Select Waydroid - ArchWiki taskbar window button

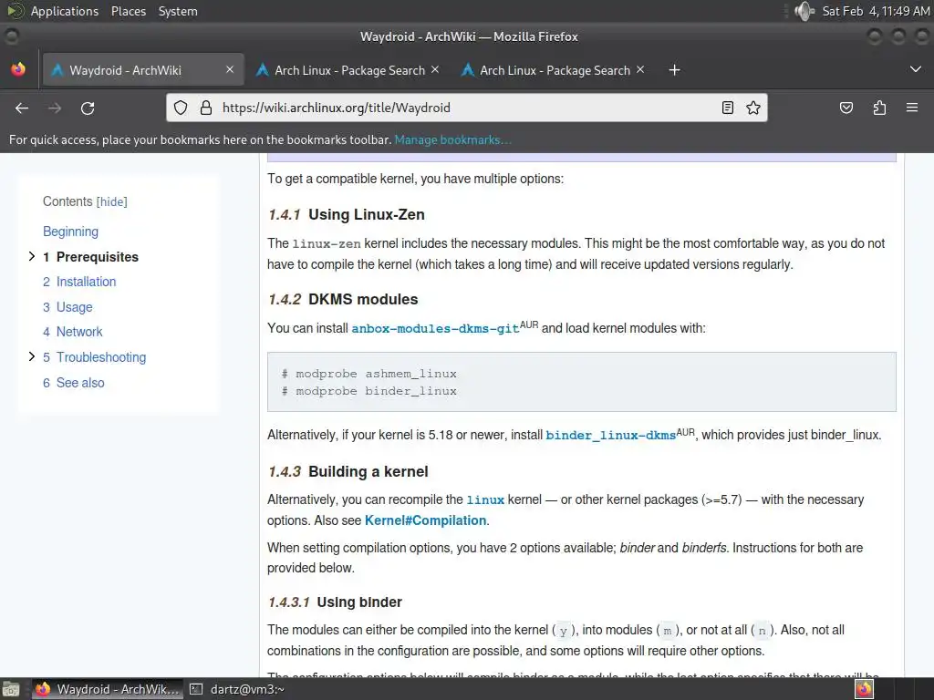[108, 689]
